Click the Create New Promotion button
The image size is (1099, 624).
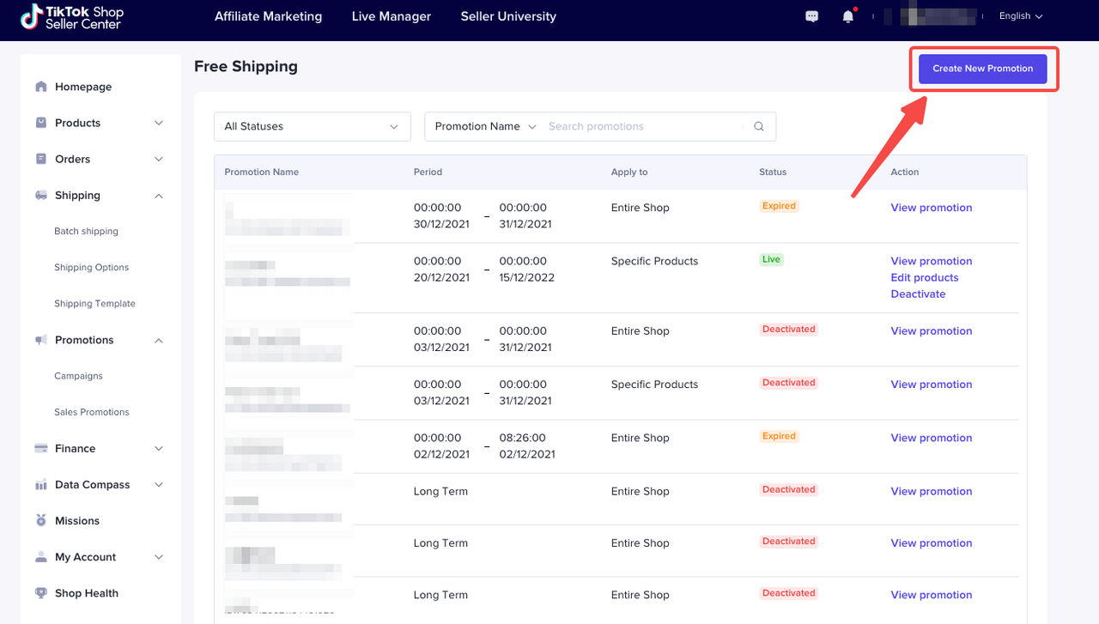tap(982, 69)
